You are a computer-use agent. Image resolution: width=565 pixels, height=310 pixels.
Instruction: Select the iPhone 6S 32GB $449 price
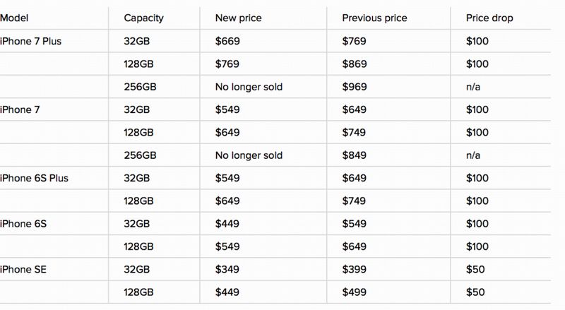(227, 224)
